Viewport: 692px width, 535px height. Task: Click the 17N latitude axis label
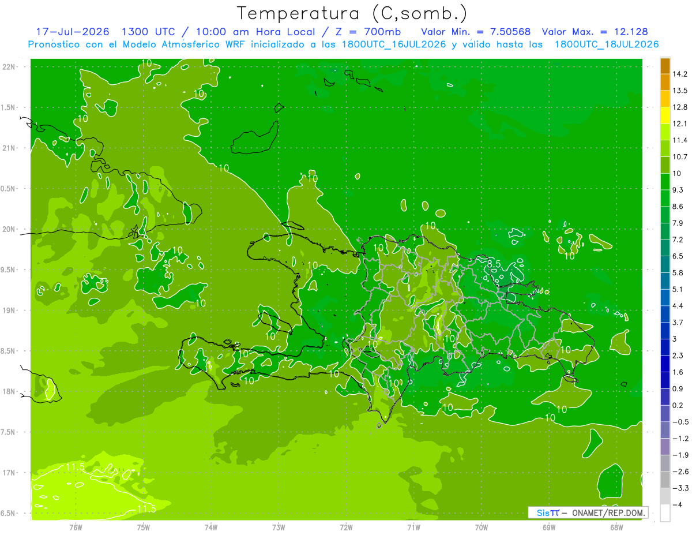pos(9,473)
